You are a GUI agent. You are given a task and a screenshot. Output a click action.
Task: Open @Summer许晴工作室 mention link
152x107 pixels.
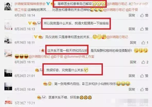[79, 57]
